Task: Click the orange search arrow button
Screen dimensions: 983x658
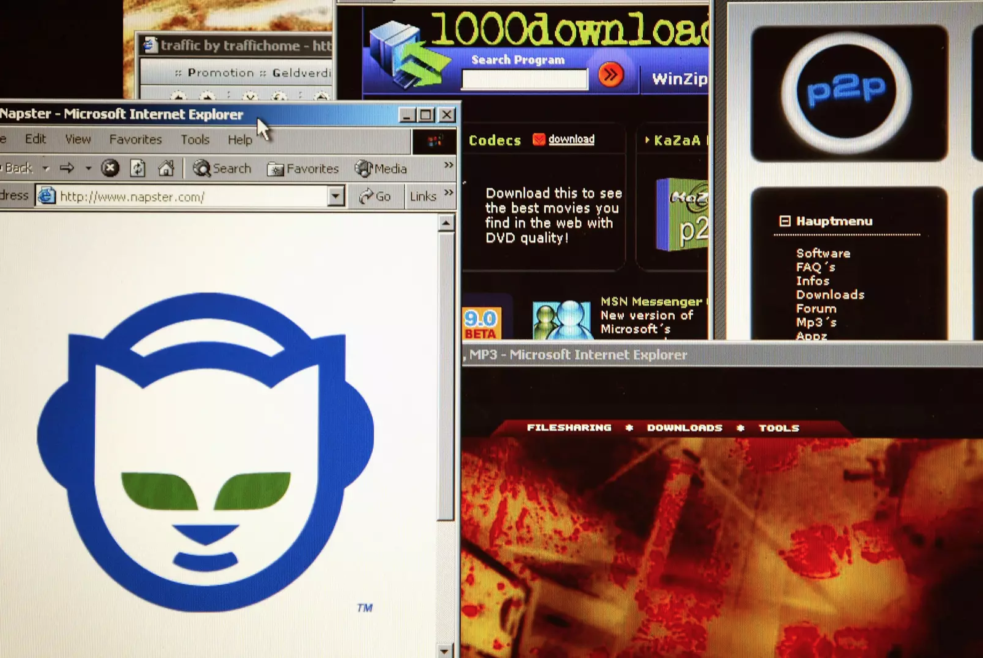Action: coord(611,75)
